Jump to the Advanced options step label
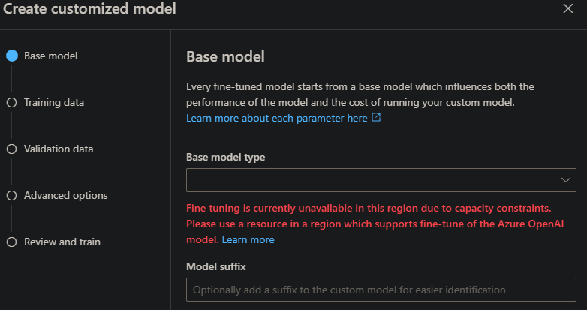The height and width of the screenshot is (310, 587). [x=65, y=195]
